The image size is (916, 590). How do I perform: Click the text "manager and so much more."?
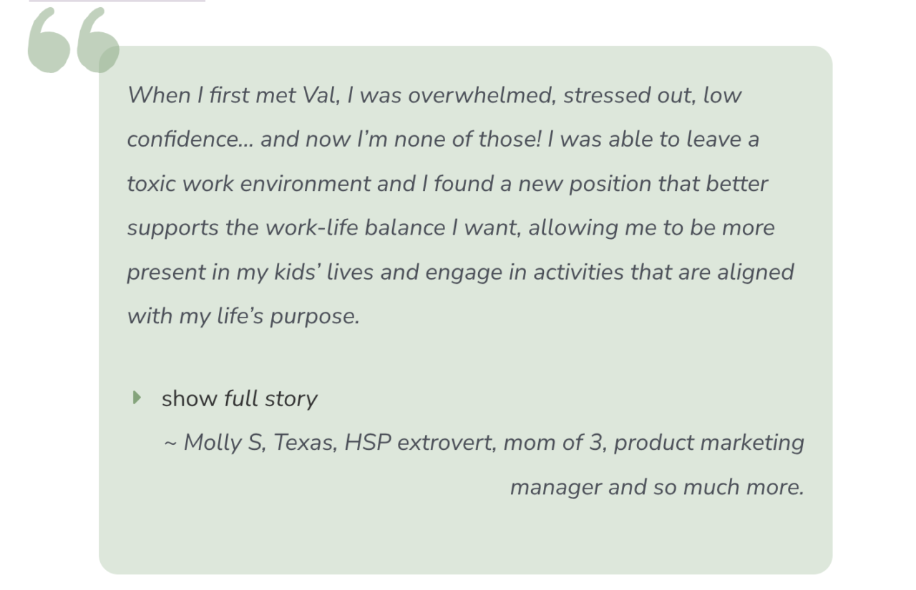[656, 487]
